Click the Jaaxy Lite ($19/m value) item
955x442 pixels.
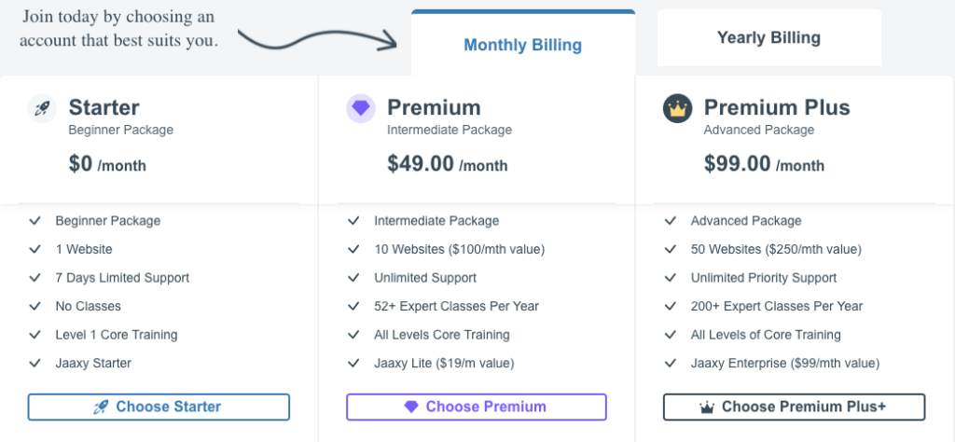click(444, 363)
